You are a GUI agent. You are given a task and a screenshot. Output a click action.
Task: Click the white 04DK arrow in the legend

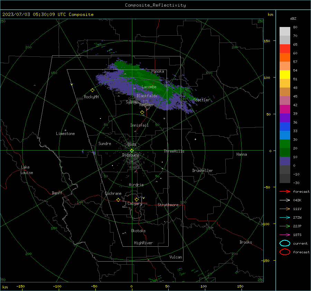tap(285, 200)
